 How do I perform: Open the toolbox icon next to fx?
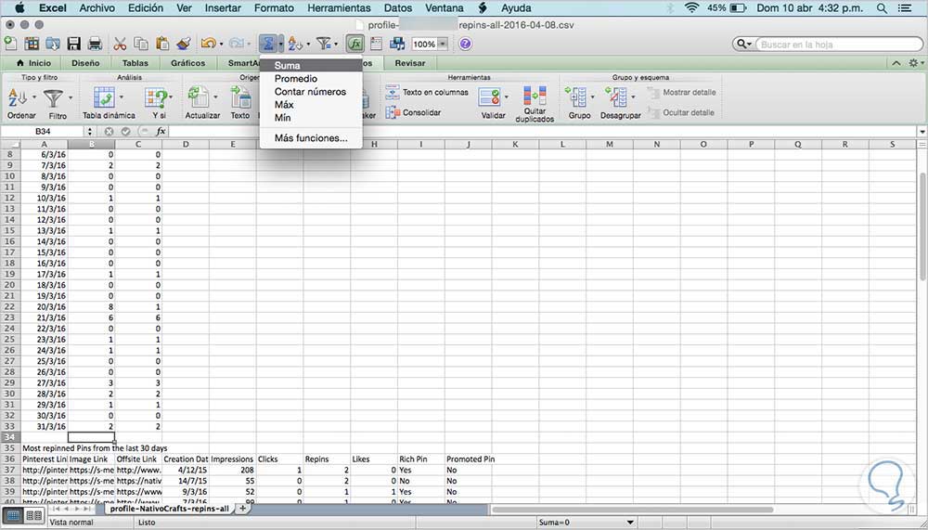(376, 44)
